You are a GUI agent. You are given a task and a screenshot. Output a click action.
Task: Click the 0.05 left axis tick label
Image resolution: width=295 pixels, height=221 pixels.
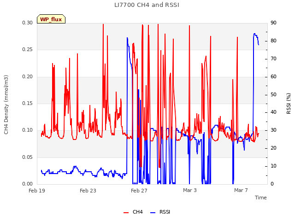pos(28,157)
